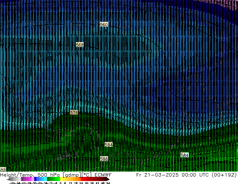Click the 560 height contour label
Screen dimensions: 238x184
(x=104, y=24)
